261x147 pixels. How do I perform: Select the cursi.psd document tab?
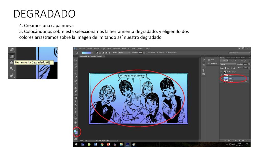[91, 56]
